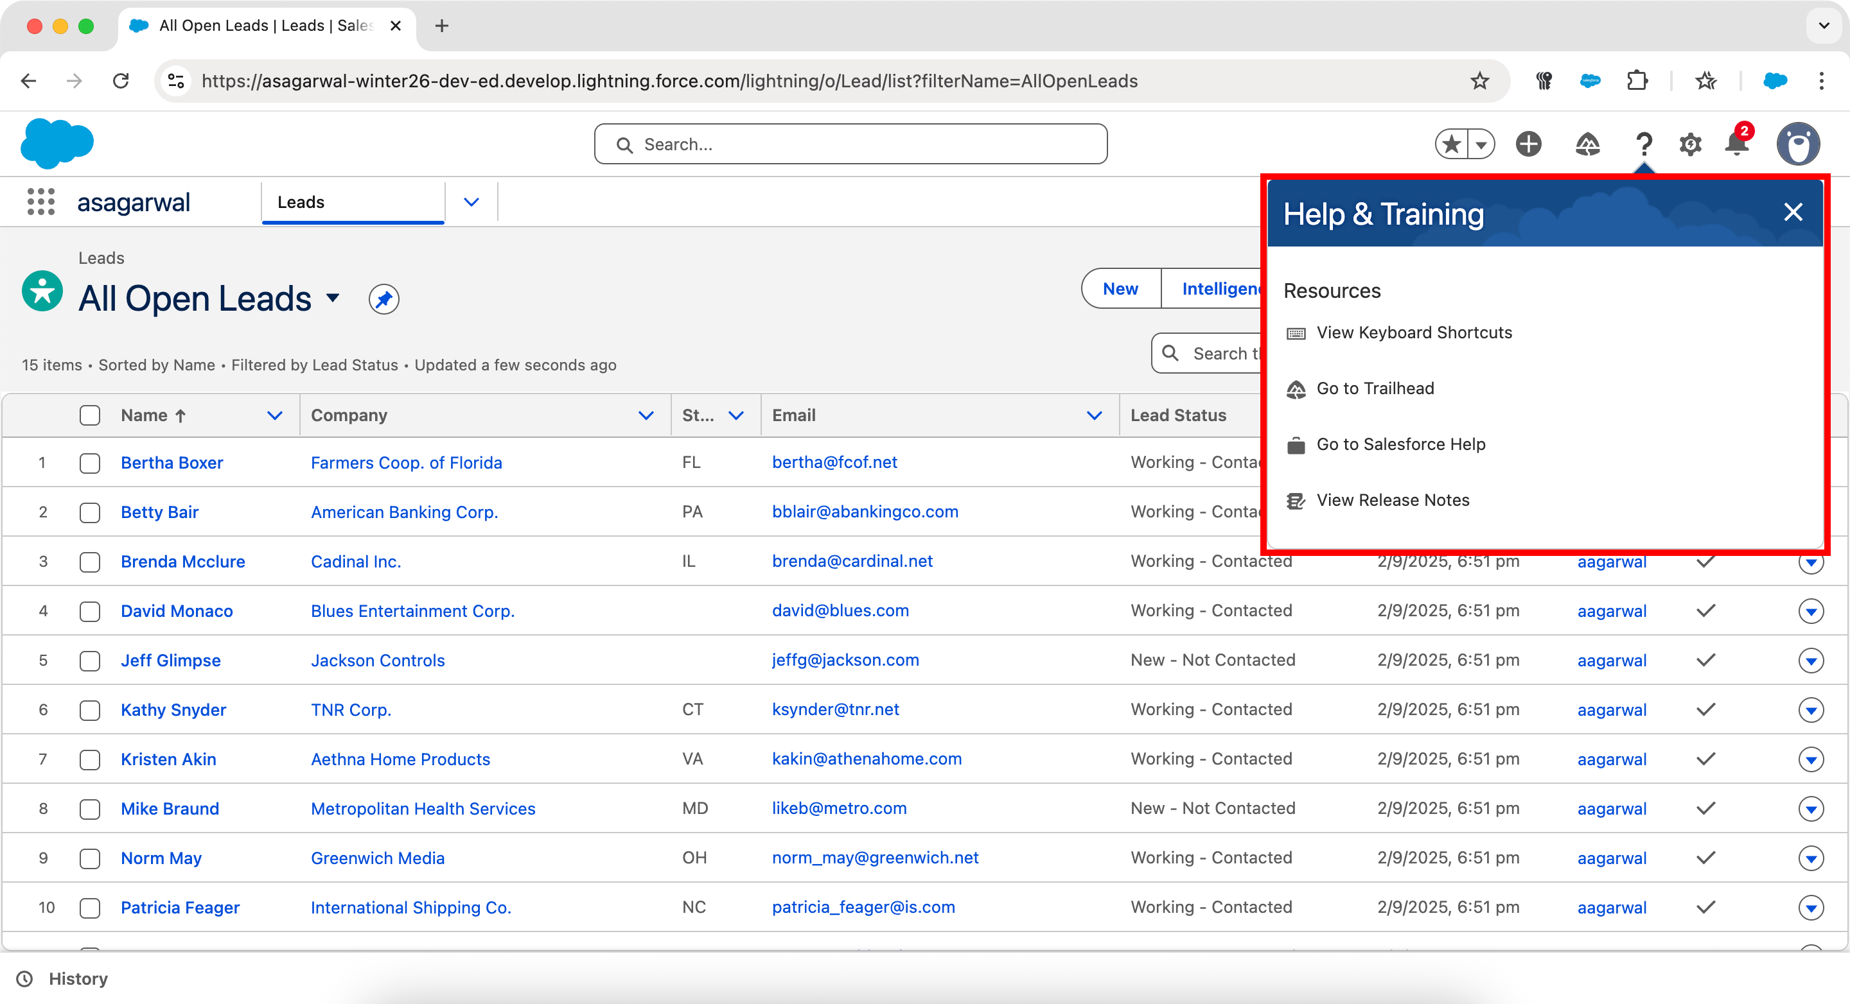Open the Notifications bell icon
This screenshot has height=1004, width=1850.
(x=1736, y=144)
